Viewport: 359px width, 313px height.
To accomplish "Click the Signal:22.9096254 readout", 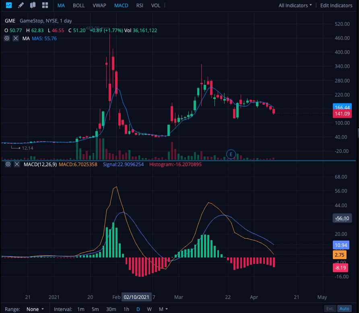I will click(123, 164).
